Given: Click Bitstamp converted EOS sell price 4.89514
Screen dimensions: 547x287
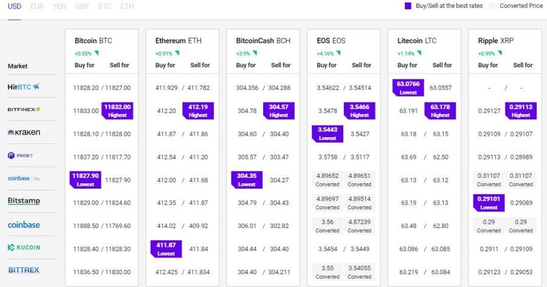Looking at the screenshot, I should (x=359, y=203).
